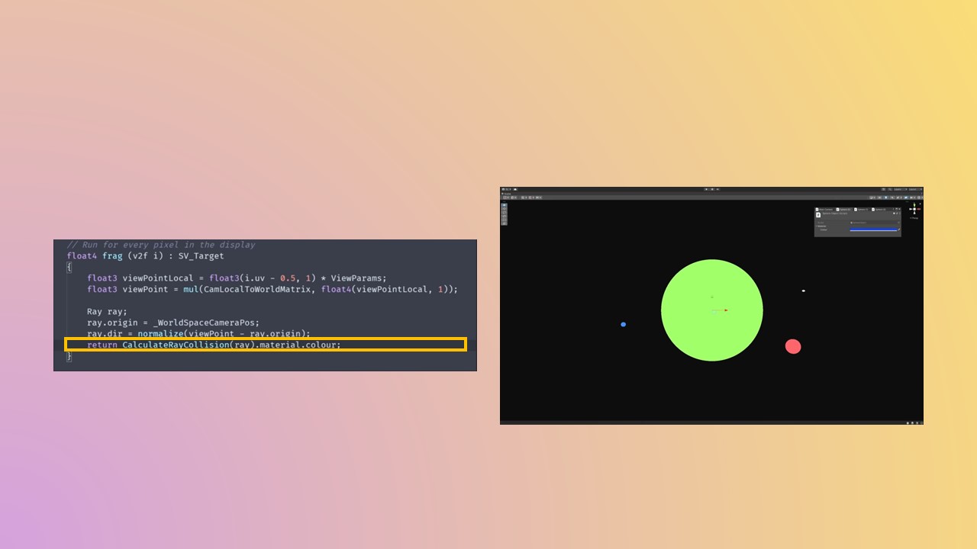977x549 pixels.
Task: Select the tiny white sphere in scene
Action: 804,291
